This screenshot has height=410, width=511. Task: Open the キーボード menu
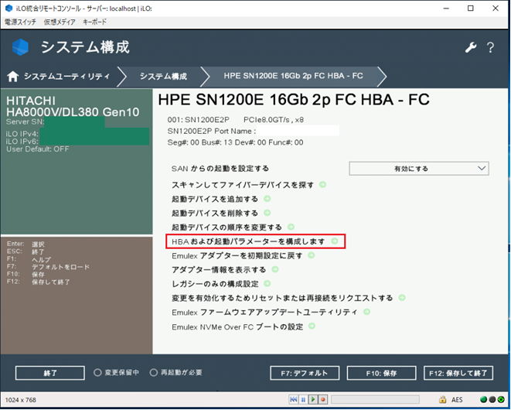coord(94,22)
